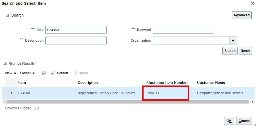Collapse the Search section
This screenshot has width=257, height=126.
8,15
